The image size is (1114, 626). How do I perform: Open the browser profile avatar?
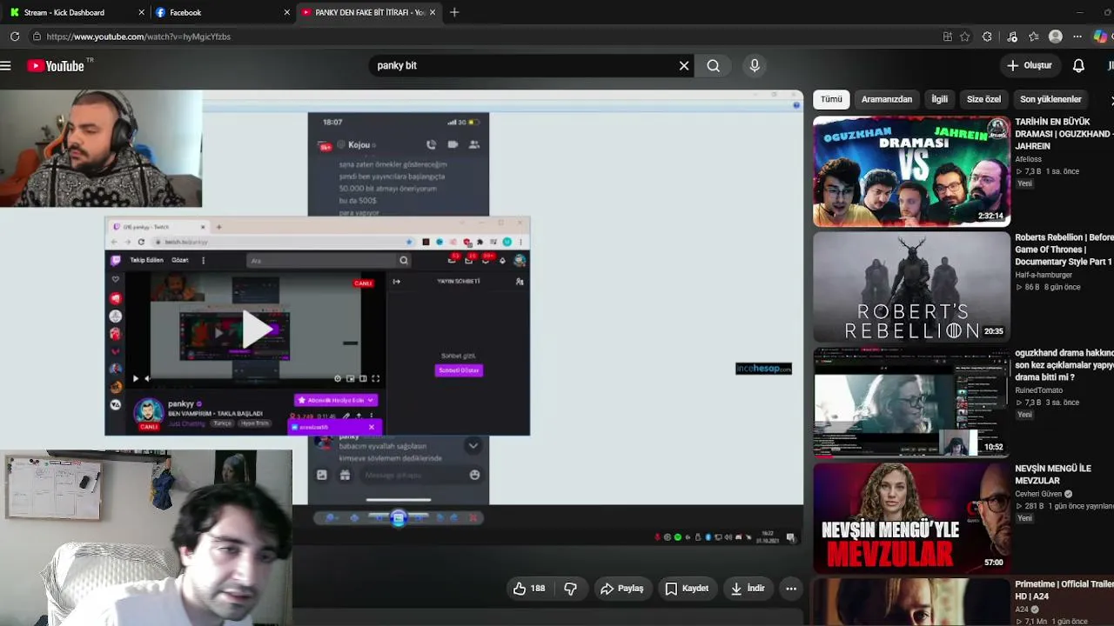pyautogui.click(x=1056, y=37)
